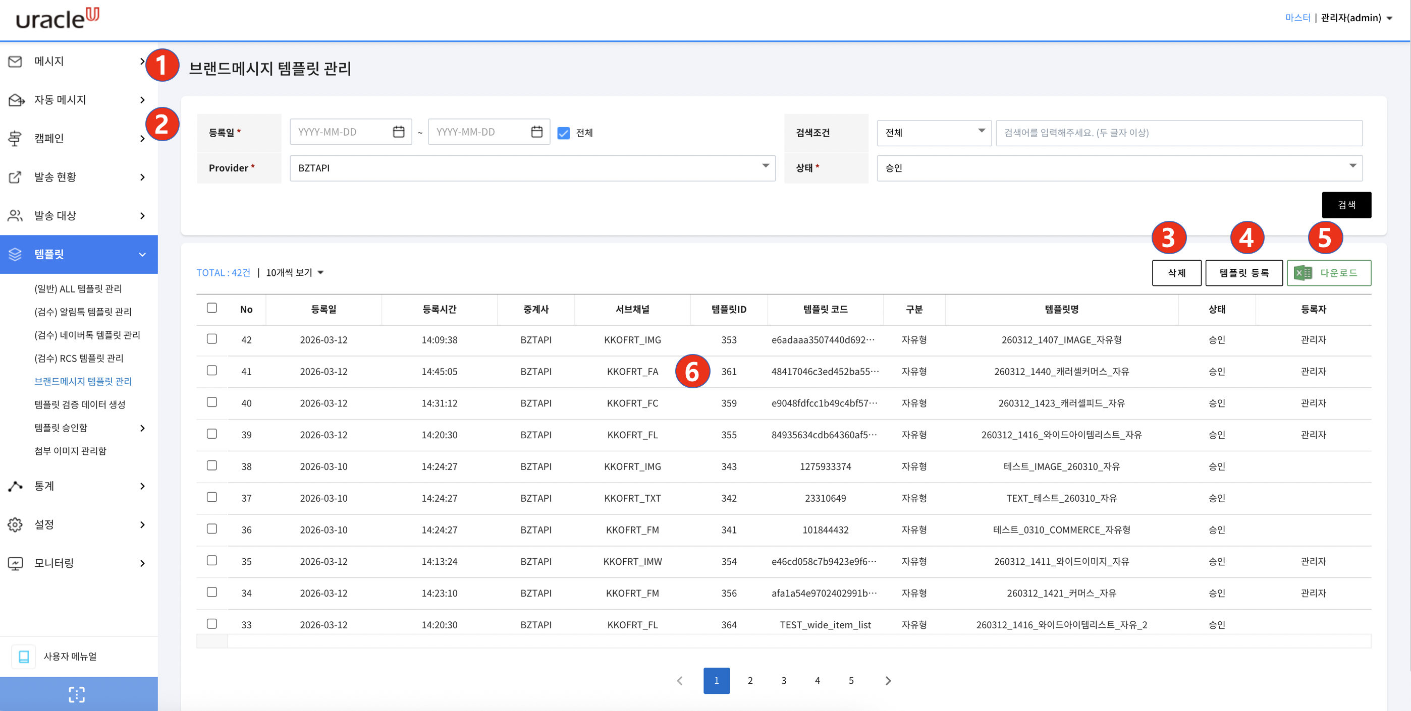1411x711 pixels.
Task: Open (검수) 알림톡 템플릿 관리 submenu item
Action: [83, 312]
